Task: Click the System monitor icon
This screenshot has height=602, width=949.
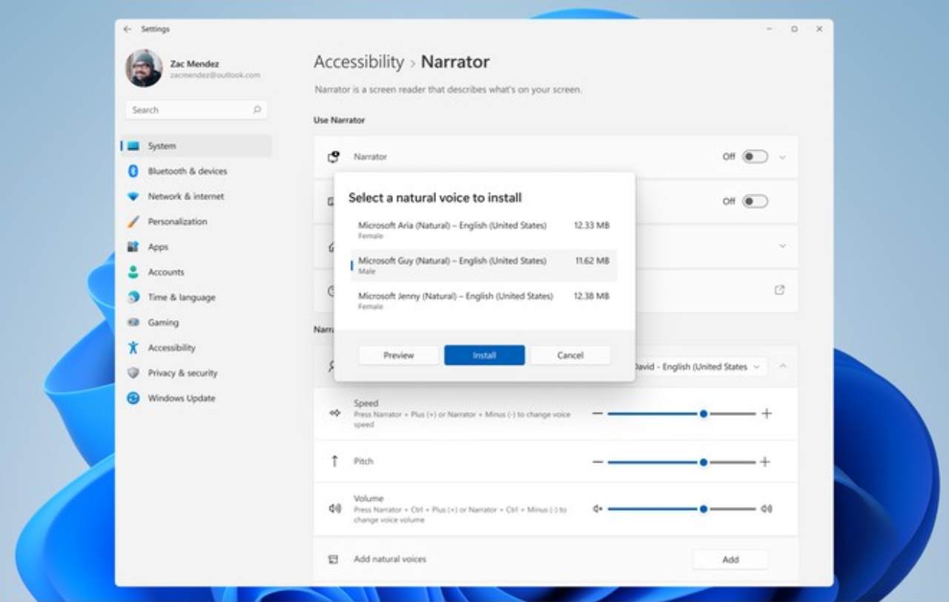Action: (x=133, y=146)
